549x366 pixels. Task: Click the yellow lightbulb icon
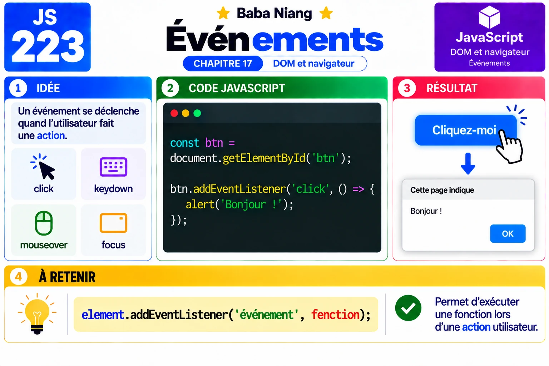pyautogui.click(x=37, y=314)
